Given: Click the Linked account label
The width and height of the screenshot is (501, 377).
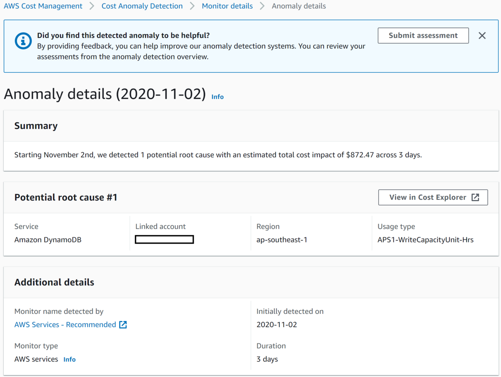Looking at the screenshot, I should 160,227.
